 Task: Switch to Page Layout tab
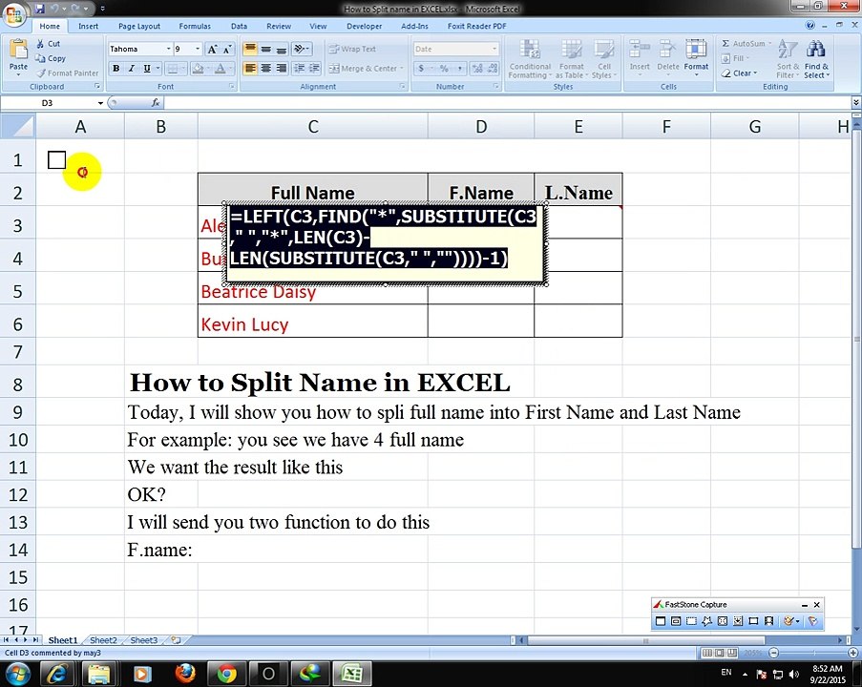(139, 26)
